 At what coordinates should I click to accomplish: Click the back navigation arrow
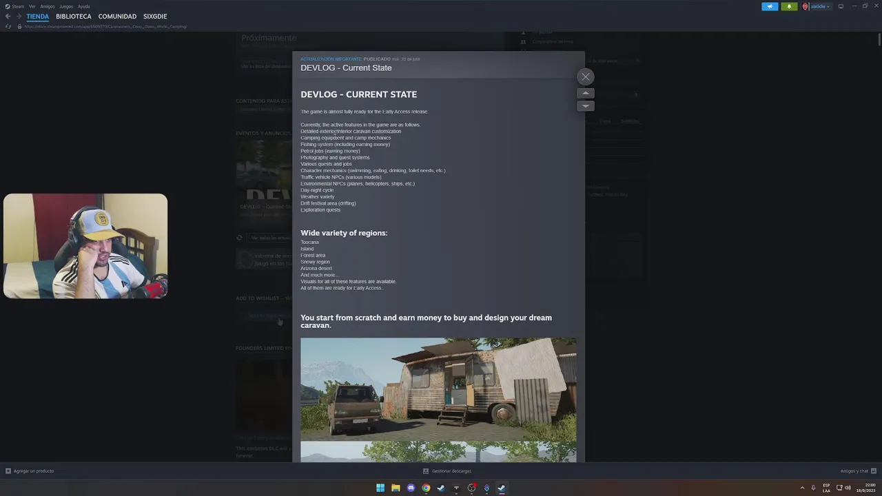click(x=8, y=17)
